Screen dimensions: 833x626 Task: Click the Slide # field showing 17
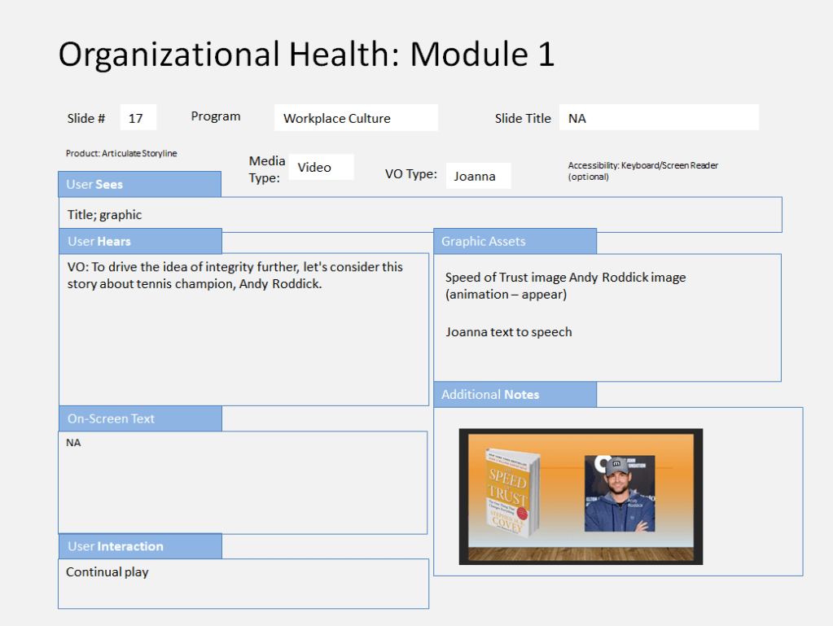coord(138,118)
